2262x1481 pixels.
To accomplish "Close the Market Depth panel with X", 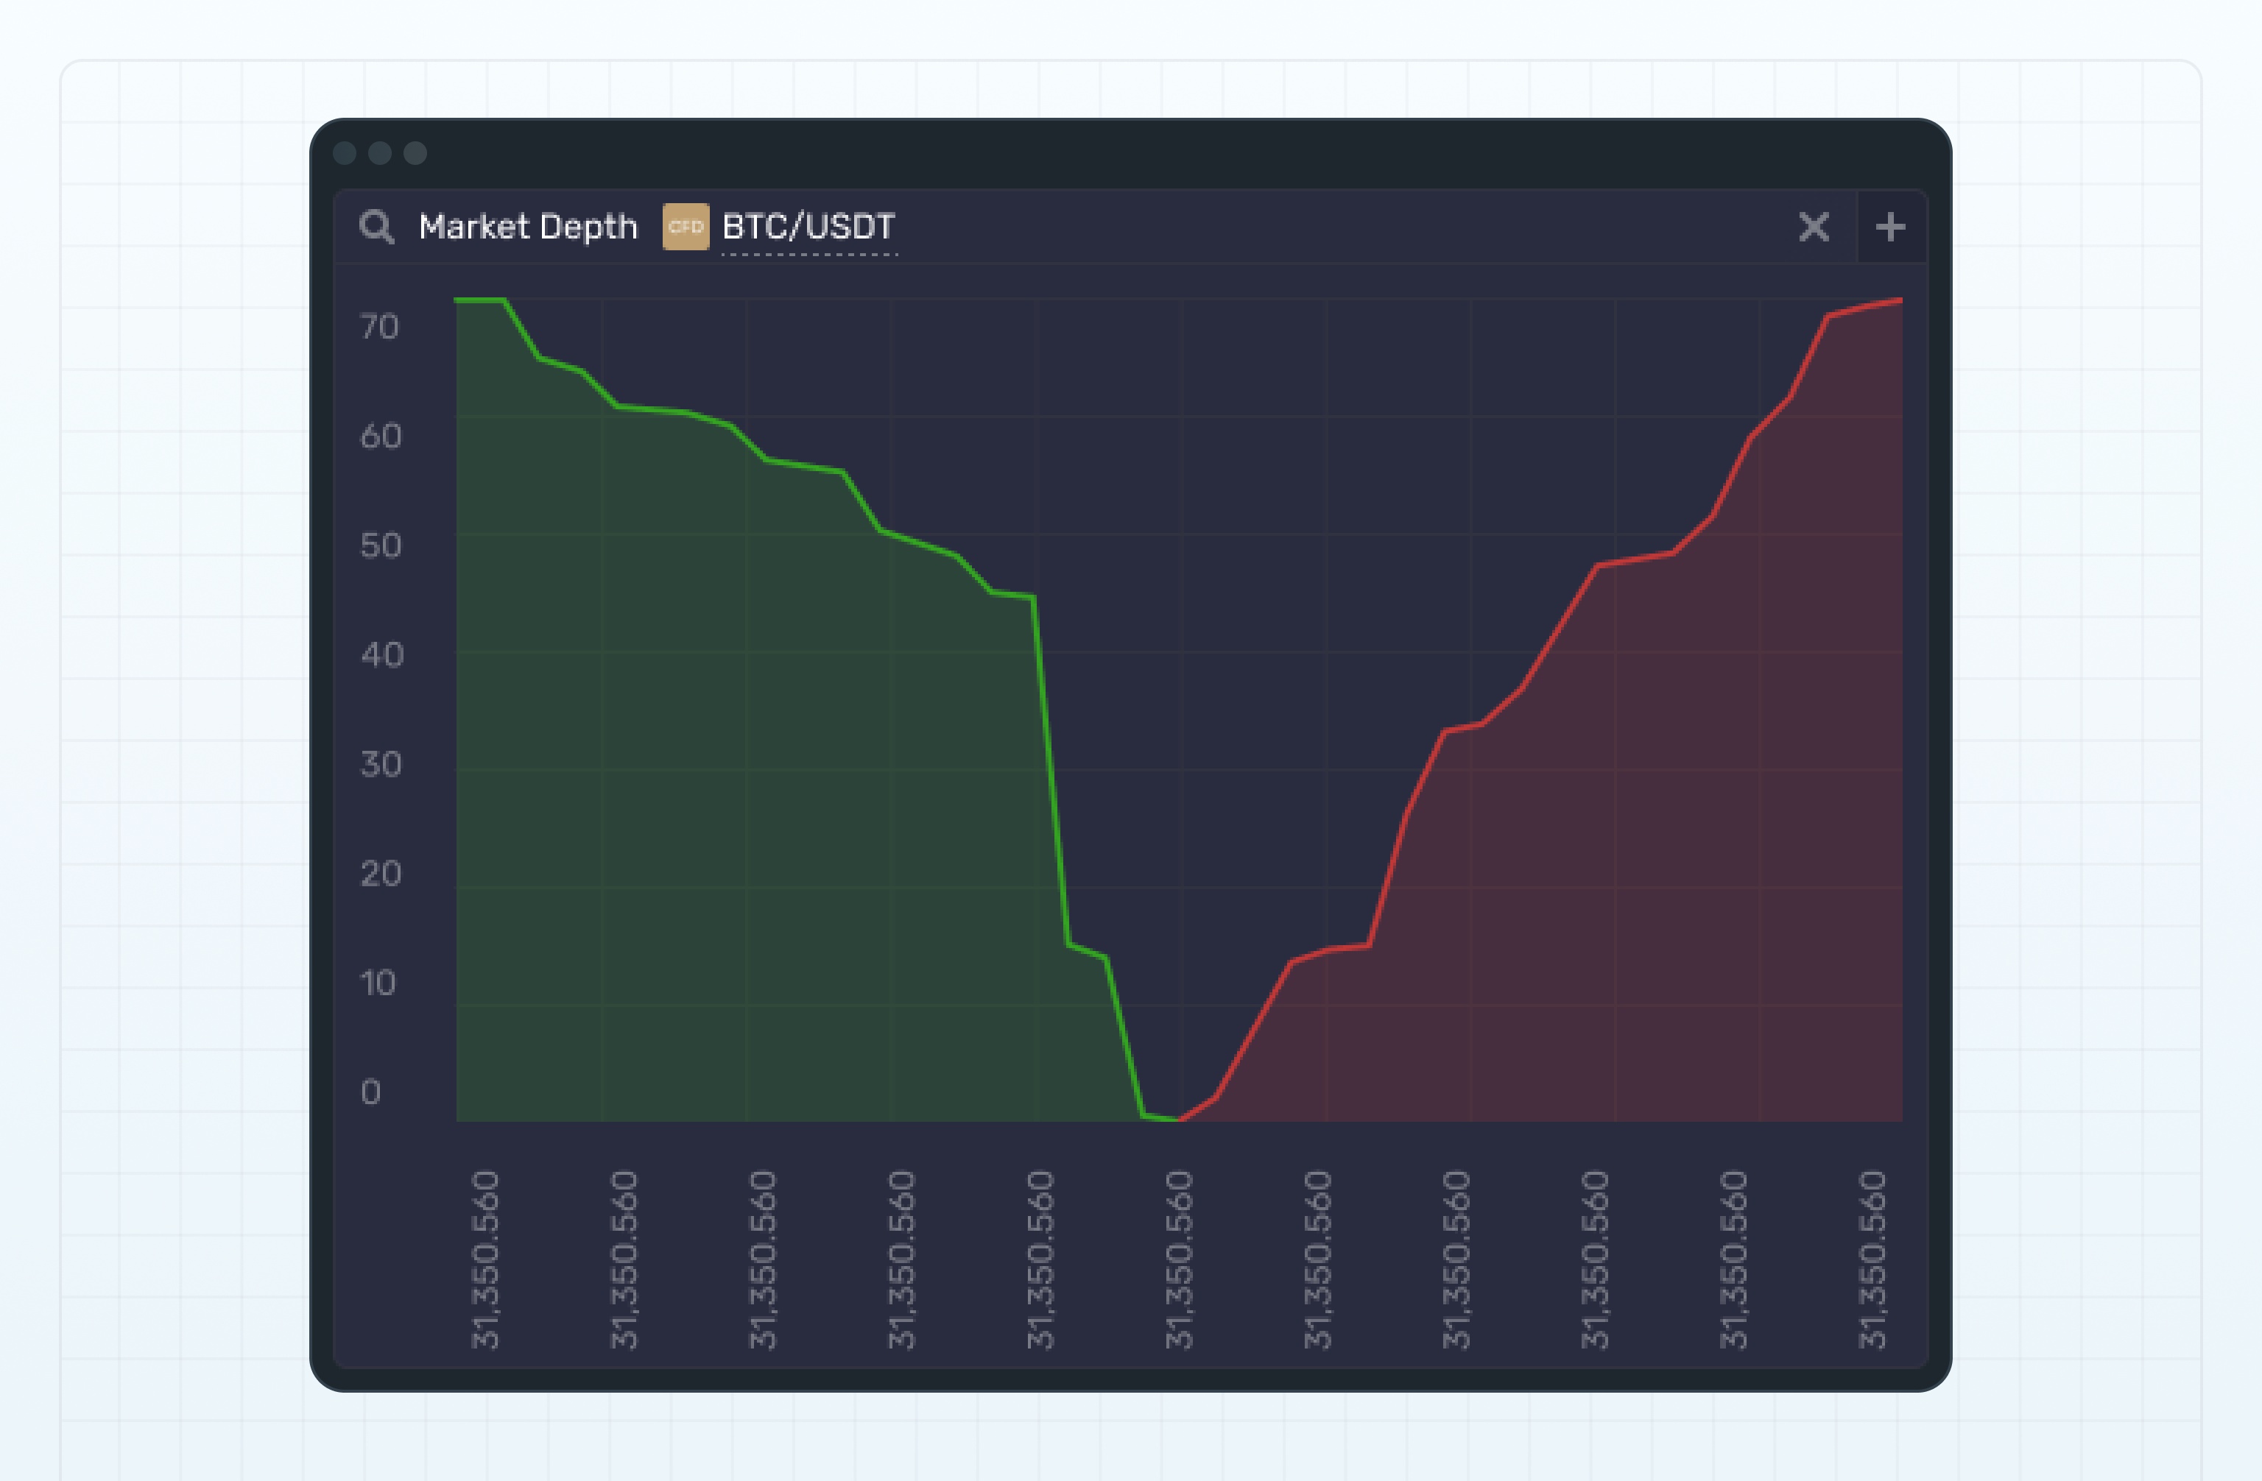I will [x=1814, y=227].
